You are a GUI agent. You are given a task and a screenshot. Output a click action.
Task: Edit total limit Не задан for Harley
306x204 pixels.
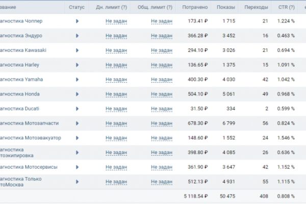tap(162, 65)
